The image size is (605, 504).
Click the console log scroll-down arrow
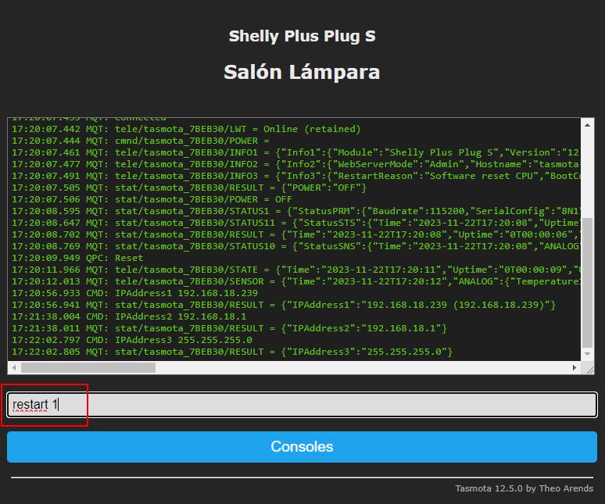click(x=589, y=354)
